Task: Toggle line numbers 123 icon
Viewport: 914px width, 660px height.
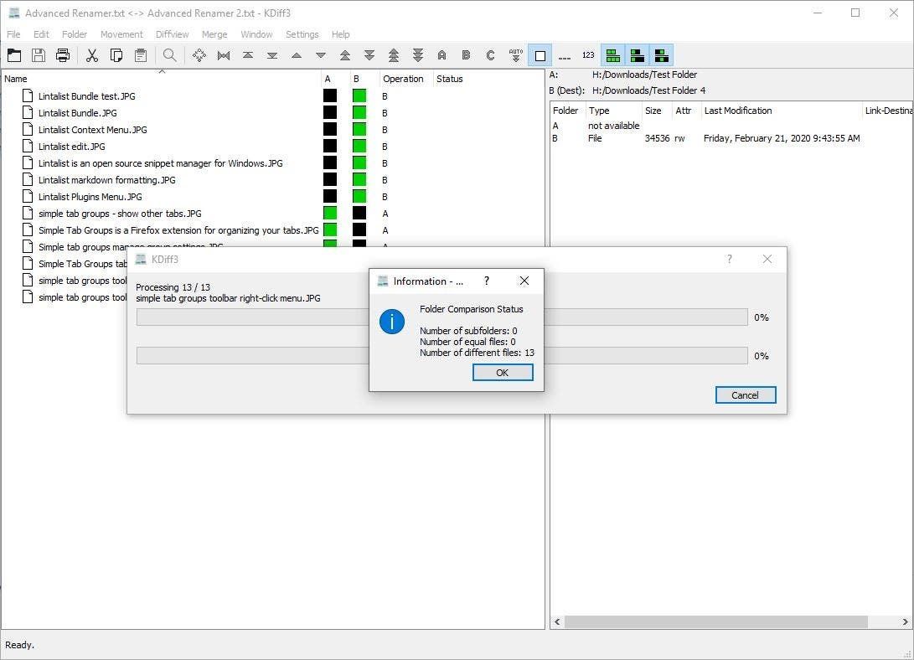Action: [588, 55]
